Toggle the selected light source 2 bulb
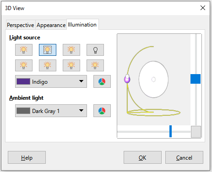Viewport: 212px width, 172px height. click(x=48, y=50)
